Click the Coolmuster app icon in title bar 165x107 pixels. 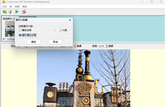pyautogui.click(x=4, y=2)
